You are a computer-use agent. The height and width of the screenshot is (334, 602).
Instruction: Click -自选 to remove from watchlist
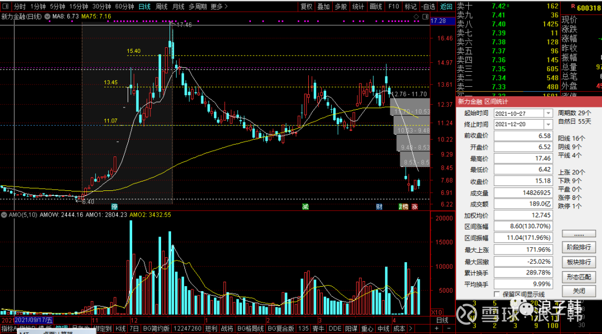pos(429,7)
